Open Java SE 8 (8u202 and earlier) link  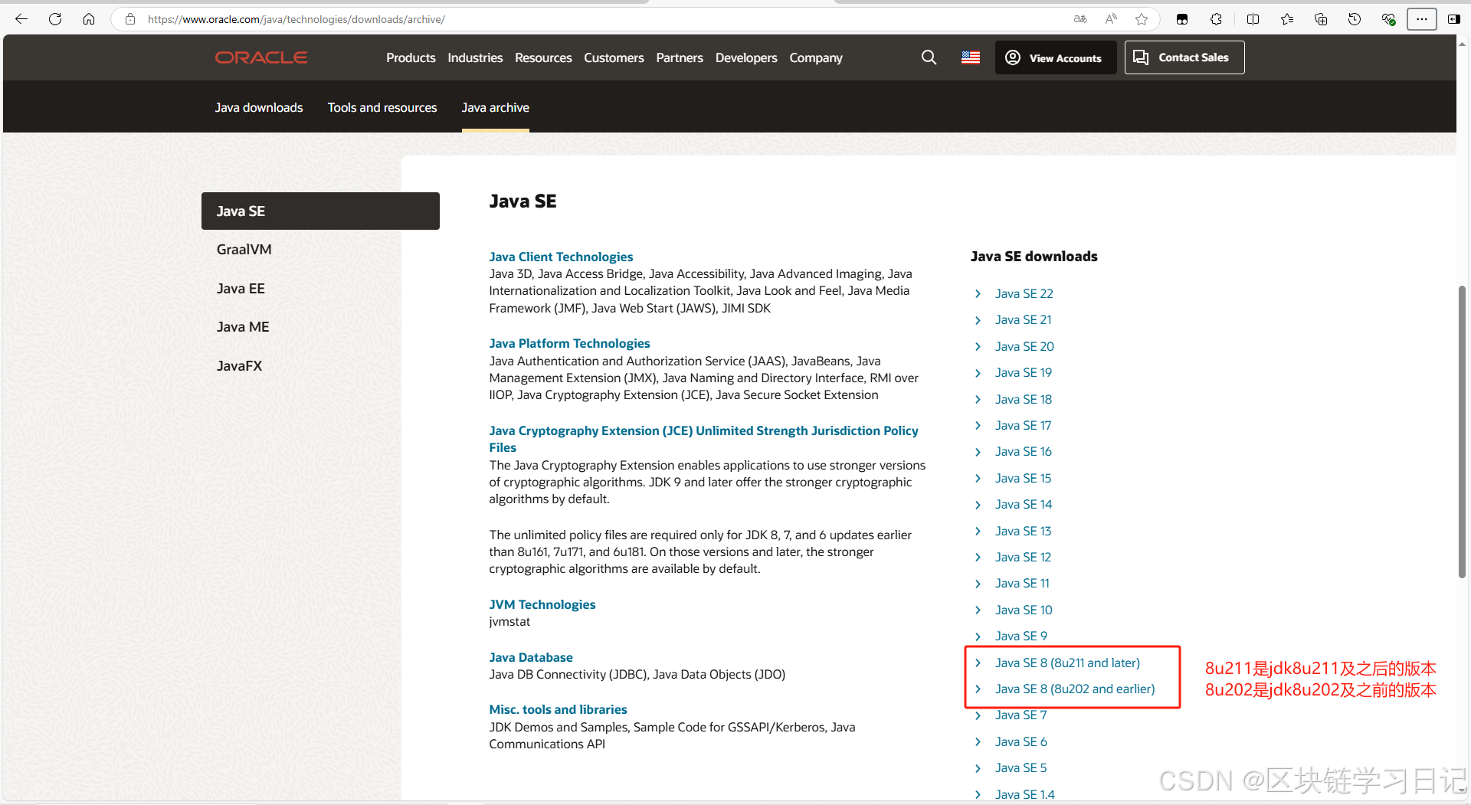(1075, 689)
